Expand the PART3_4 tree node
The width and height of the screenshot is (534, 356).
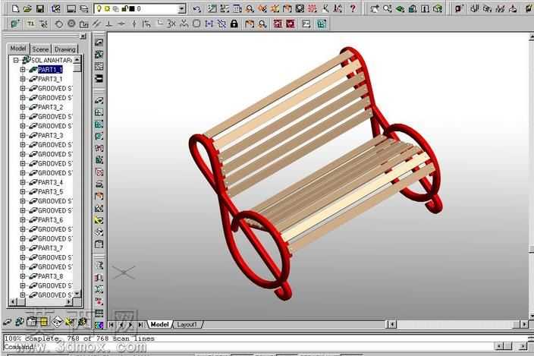(23, 182)
